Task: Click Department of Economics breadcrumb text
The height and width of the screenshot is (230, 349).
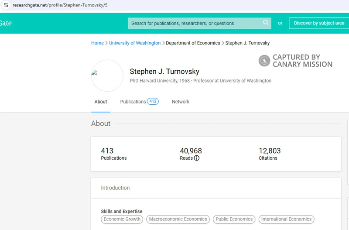Action: pyautogui.click(x=193, y=43)
